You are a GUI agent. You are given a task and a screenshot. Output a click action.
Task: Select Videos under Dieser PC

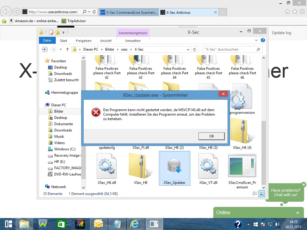pyautogui.click(x=56, y=143)
